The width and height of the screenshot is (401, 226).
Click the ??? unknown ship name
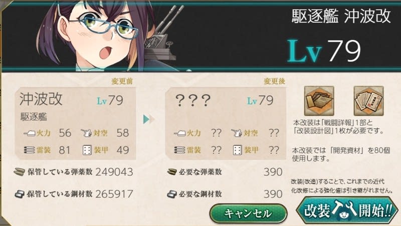click(193, 100)
